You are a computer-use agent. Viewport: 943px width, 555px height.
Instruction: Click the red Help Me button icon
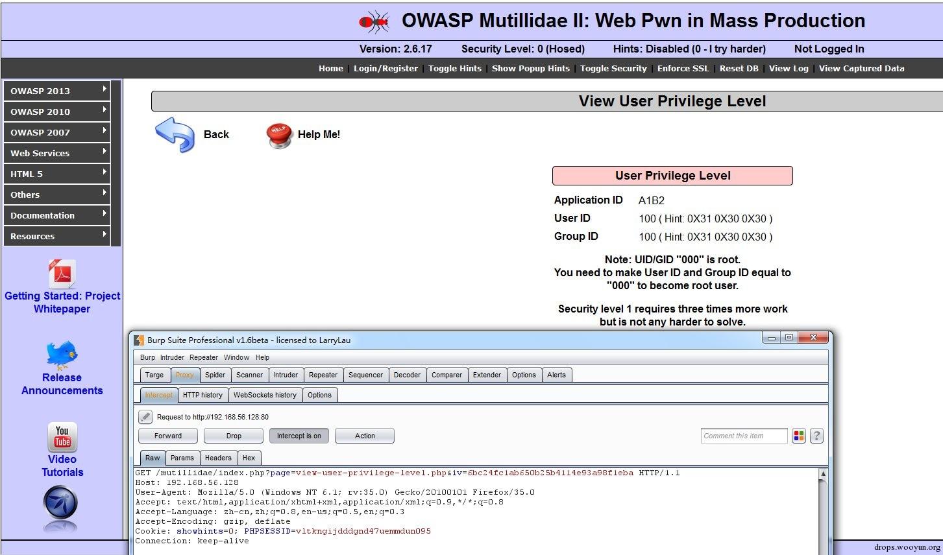point(279,135)
